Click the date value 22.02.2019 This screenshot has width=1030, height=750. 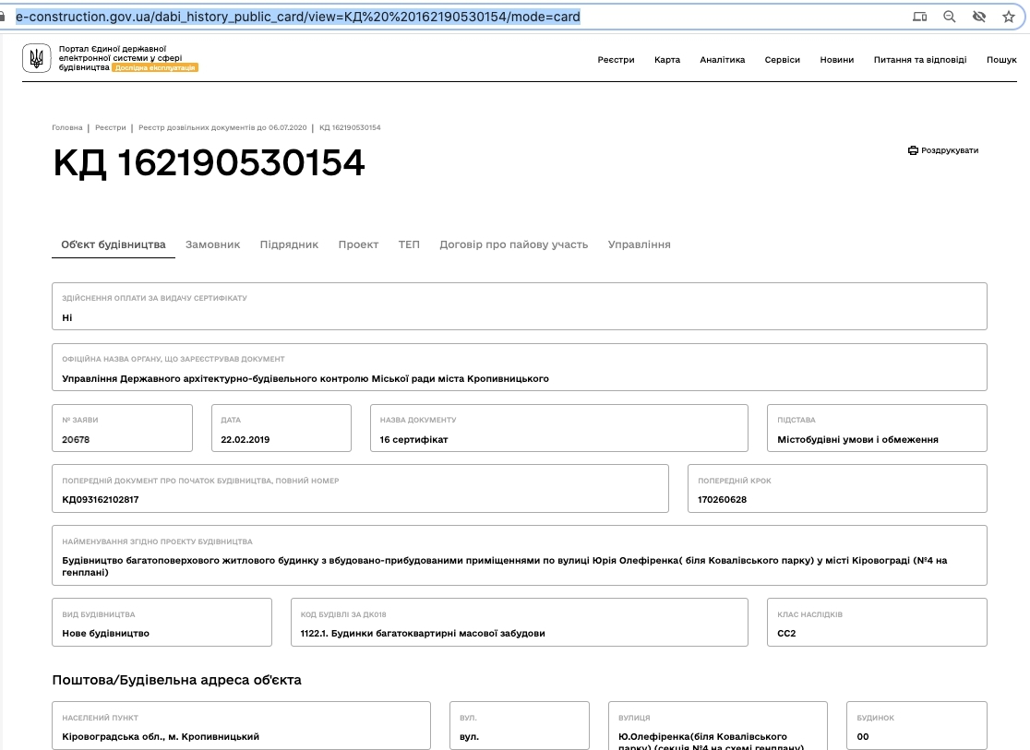(x=245, y=440)
